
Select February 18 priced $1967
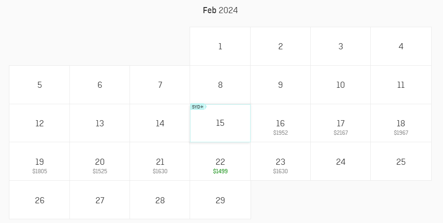click(401, 123)
